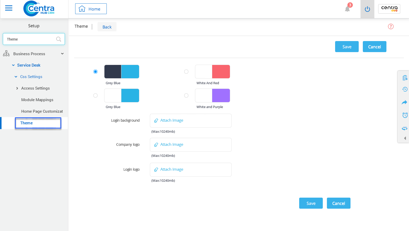
Task: Open the alarm clock side icon
Action: (405, 115)
